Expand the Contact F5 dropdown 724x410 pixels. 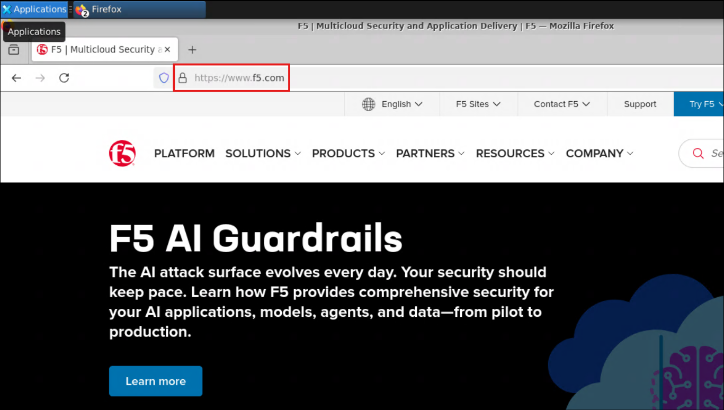[562, 104]
